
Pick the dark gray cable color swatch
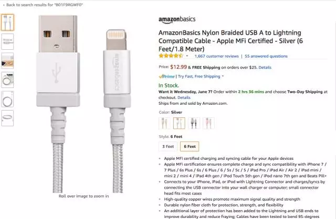coord(194,123)
